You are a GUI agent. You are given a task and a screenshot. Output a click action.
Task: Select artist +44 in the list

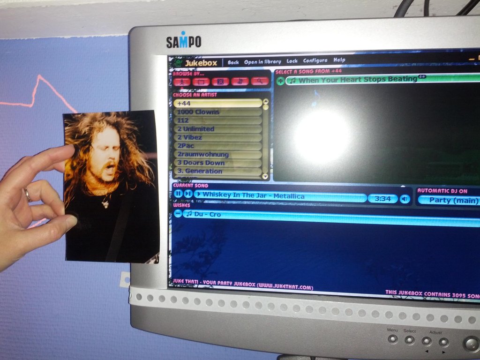(x=217, y=104)
